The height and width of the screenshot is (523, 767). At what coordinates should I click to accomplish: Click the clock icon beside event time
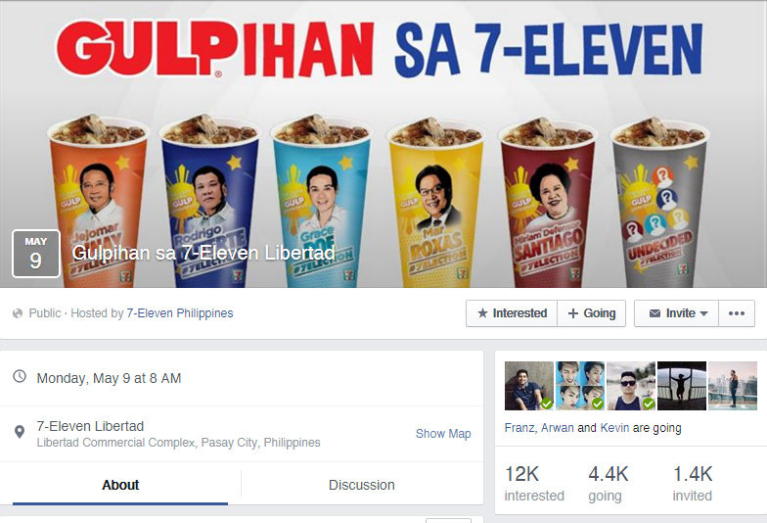[x=20, y=376]
